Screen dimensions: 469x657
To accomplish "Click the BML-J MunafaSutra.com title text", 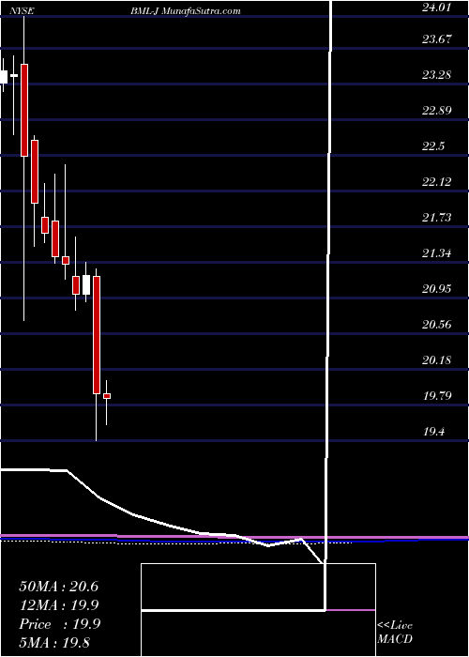I will click(186, 11).
